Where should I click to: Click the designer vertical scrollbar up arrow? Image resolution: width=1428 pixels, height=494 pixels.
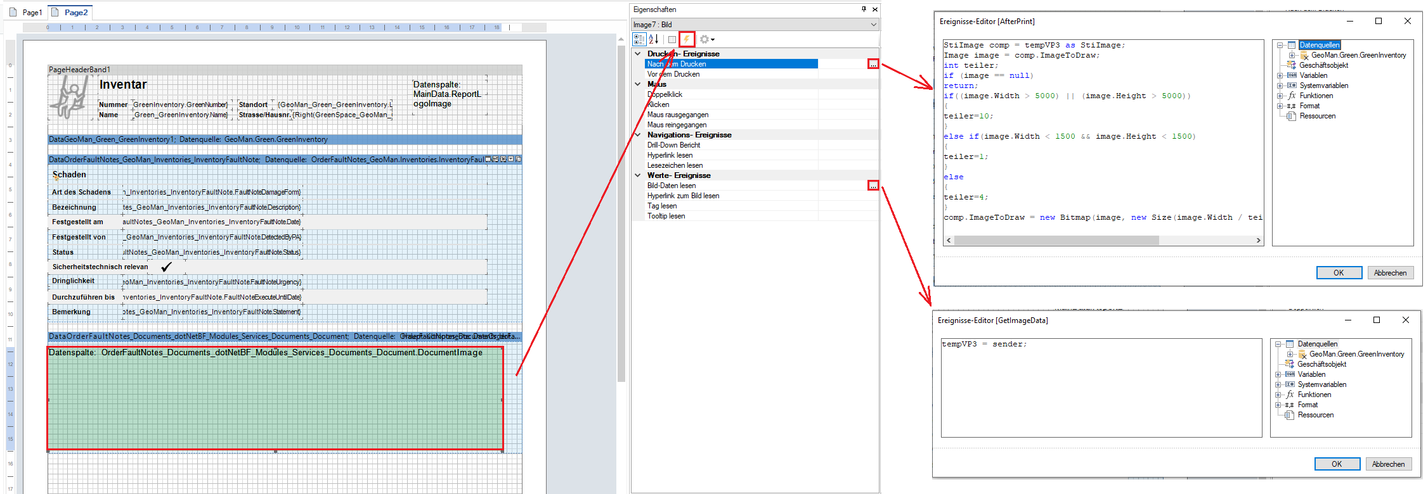[621, 39]
